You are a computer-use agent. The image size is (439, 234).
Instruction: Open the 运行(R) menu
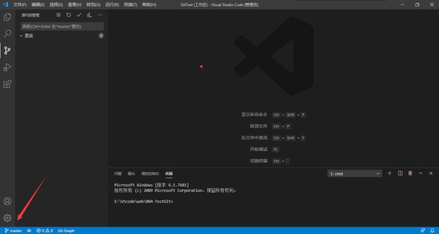(112, 5)
